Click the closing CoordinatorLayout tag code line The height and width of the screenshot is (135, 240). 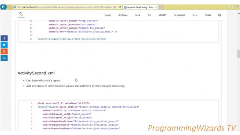[x=72, y=39]
